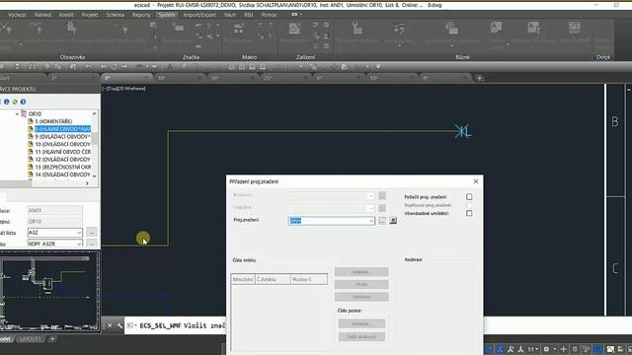Click the green refresh icon in project panel
Screen dimensions: 632x355
15,102
